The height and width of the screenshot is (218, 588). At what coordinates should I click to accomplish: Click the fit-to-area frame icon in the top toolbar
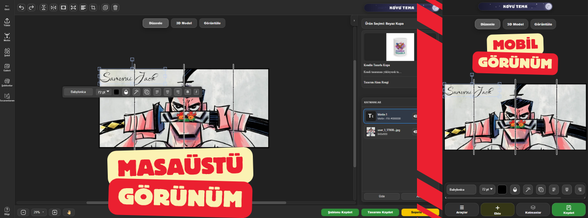coord(63,7)
